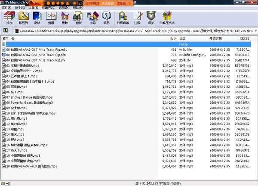This screenshot has width=258, height=186.
Task: Click the 解压到 (Extract To) toolbar icon
Action: pyautogui.click(x=23, y=18)
